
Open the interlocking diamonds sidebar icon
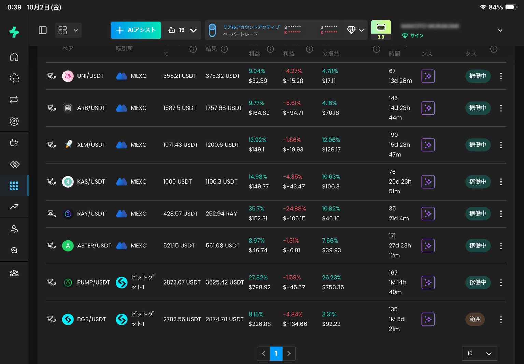coord(14,164)
